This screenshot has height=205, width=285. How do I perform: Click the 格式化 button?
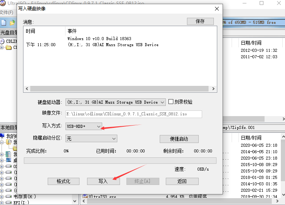(x=64, y=181)
